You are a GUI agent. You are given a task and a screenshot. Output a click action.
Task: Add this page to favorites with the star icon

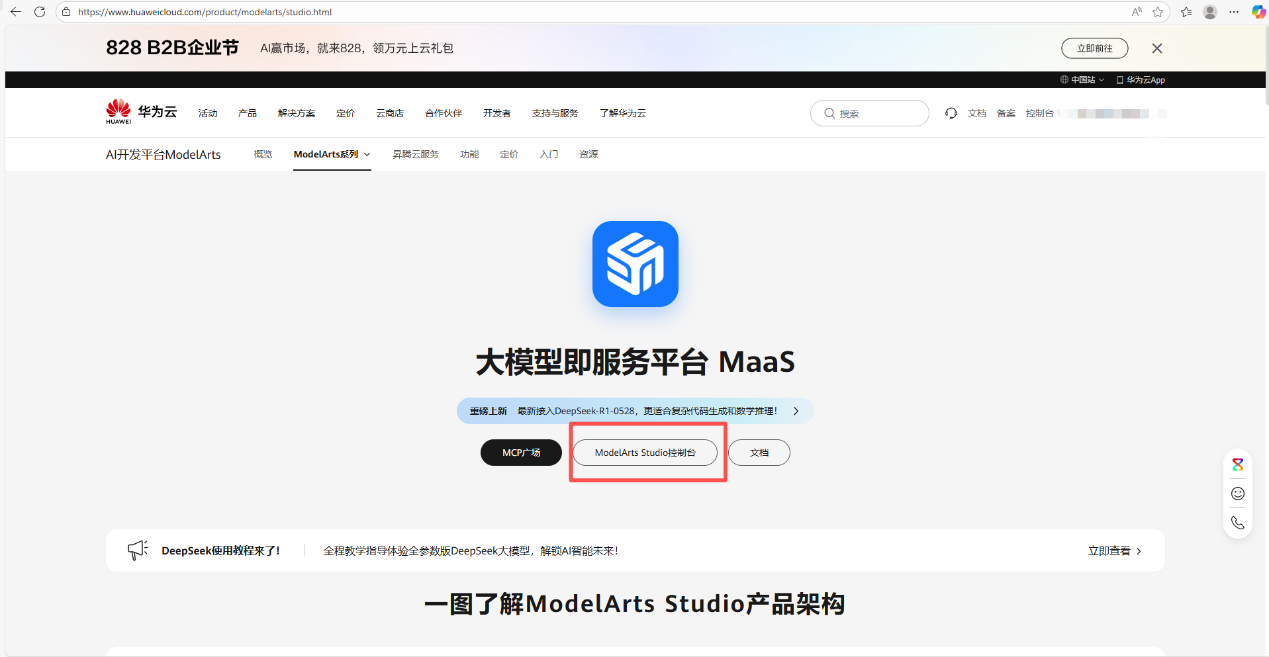(x=1158, y=12)
